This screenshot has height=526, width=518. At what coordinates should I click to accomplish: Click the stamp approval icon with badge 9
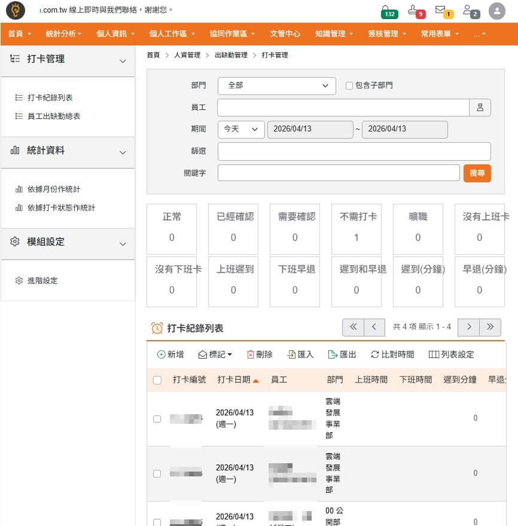[413, 10]
